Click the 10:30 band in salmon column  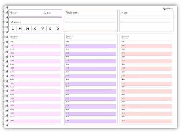[x=146, y=54]
